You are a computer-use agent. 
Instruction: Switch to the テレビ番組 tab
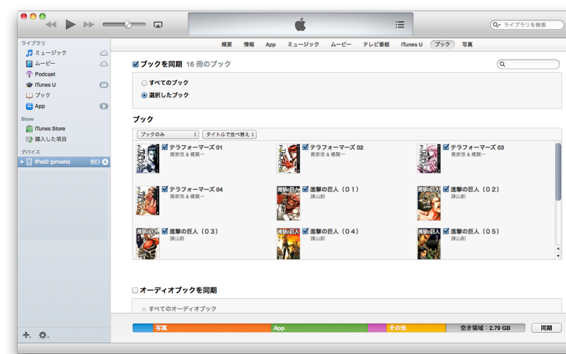(x=376, y=45)
